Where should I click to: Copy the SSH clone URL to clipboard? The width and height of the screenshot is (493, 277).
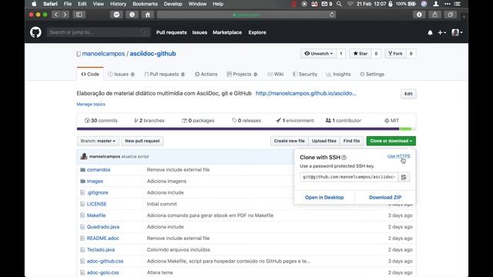[x=404, y=177]
